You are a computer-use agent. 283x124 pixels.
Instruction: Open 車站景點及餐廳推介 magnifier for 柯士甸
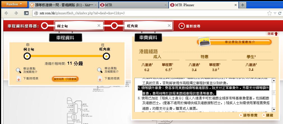18,70
